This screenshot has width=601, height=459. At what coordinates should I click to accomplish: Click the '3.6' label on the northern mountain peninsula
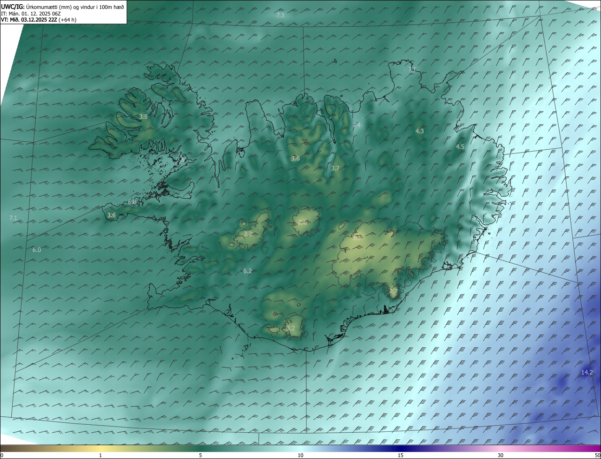point(295,159)
